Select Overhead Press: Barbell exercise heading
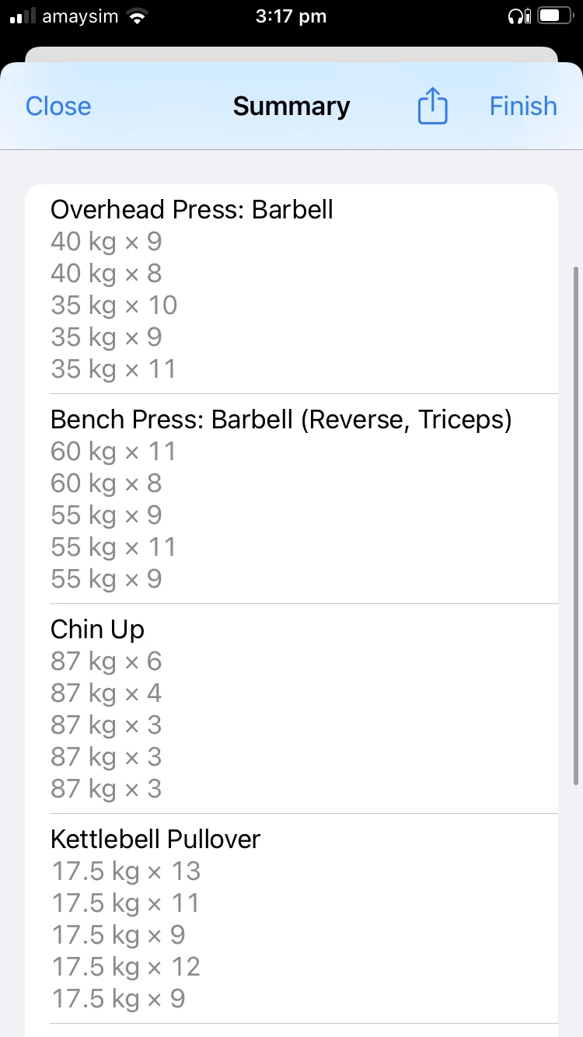583x1037 pixels. tap(192, 209)
